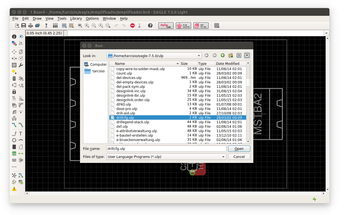Click the Open button
The height and width of the screenshot is (215, 345).
pyautogui.click(x=239, y=149)
